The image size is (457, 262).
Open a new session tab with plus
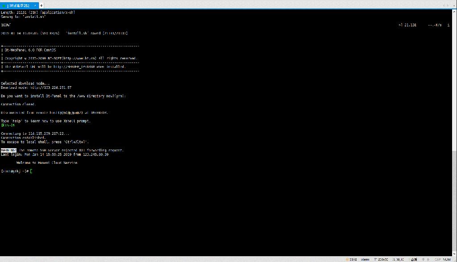coord(42,5)
